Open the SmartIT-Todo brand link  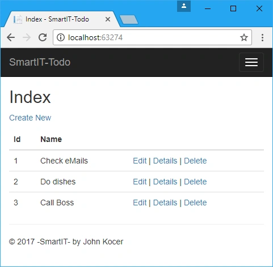(40, 62)
